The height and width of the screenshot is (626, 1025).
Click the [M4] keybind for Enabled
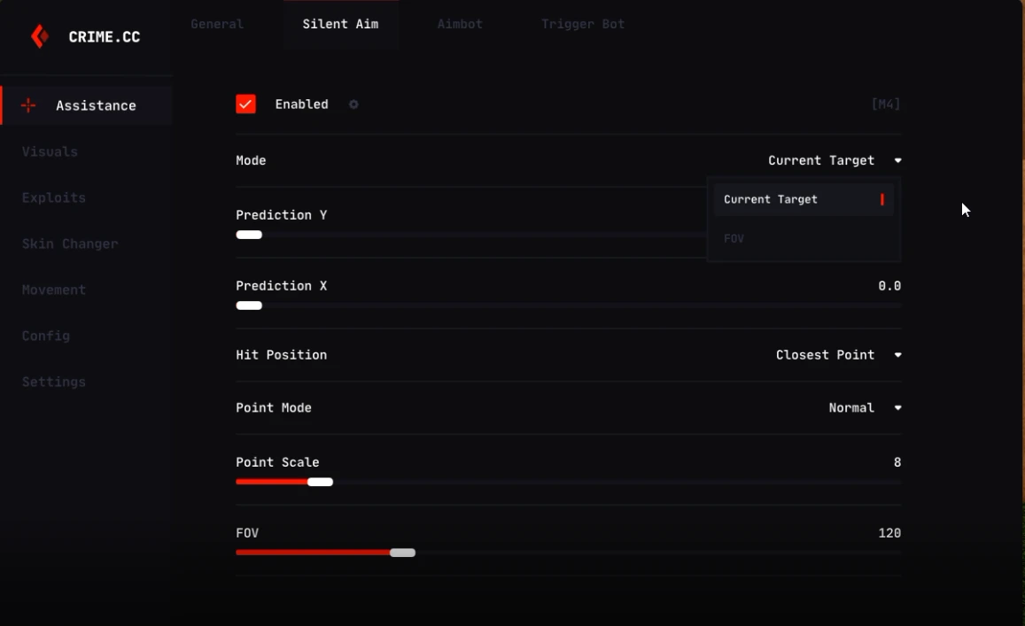[886, 104]
